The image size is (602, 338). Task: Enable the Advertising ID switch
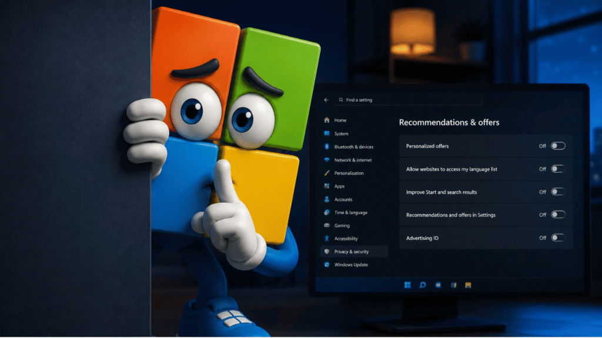pyautogui.click(x=558, y=238)
